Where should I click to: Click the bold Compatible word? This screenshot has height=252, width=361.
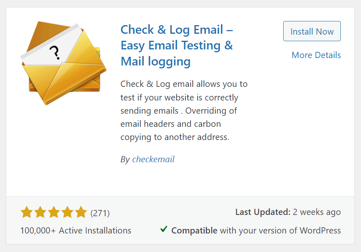pos(194,231)
